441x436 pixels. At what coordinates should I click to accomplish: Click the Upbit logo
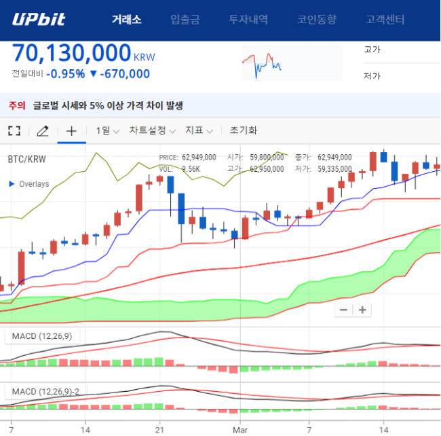click(x=39, y=19)
